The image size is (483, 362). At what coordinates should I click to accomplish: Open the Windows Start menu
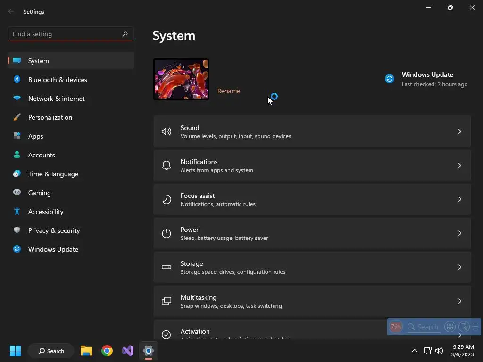click(15, 351)
